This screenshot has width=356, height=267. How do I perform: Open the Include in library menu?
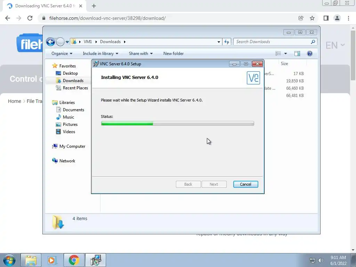point(100,54)
